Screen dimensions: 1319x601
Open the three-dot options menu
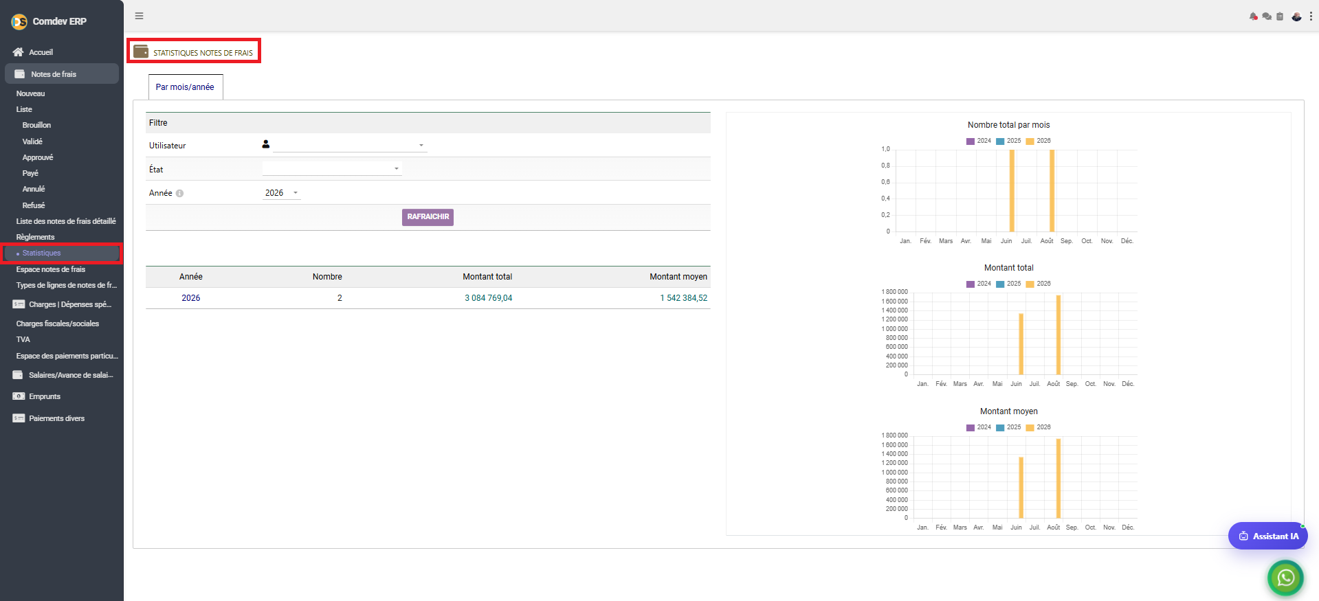[x=1311, y=16]
